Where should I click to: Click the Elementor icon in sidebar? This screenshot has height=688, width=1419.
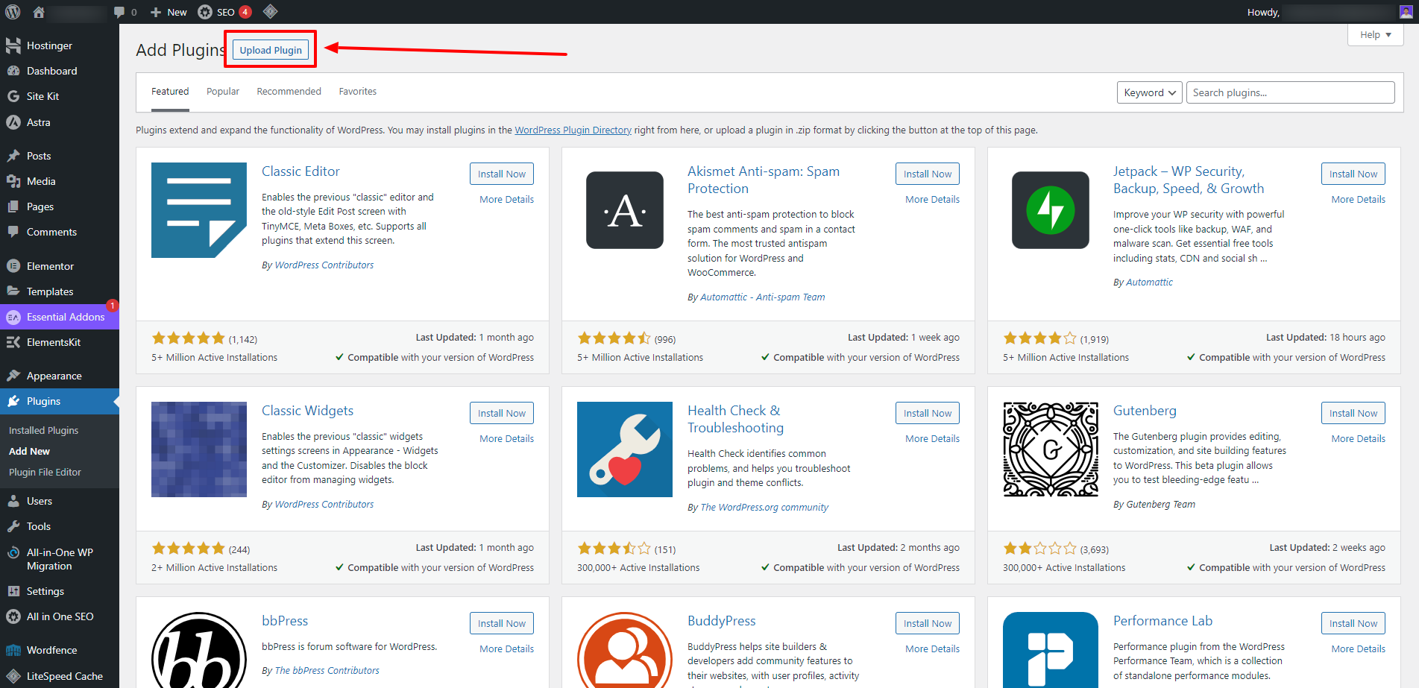(x=13, y=266)
